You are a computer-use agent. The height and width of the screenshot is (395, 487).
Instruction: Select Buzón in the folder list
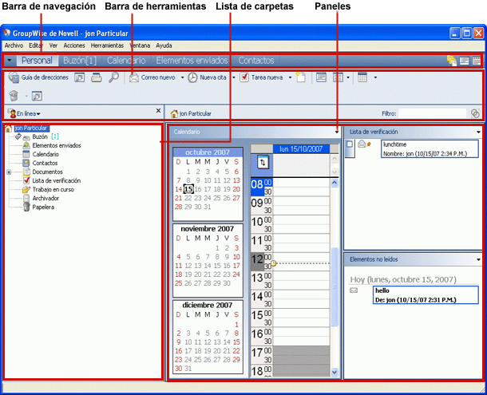40,136
